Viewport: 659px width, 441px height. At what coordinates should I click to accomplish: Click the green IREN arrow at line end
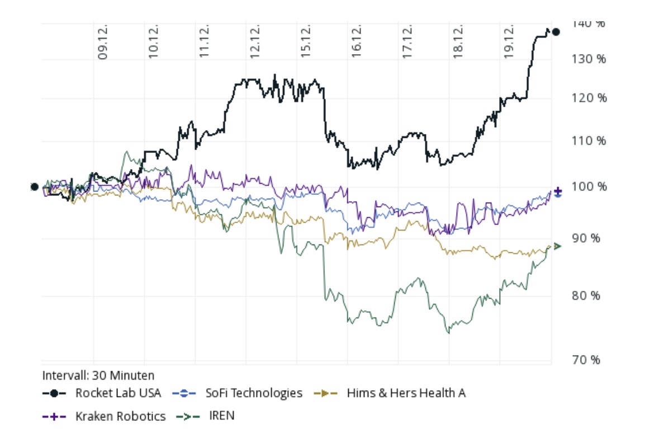(x=557, y=246)
